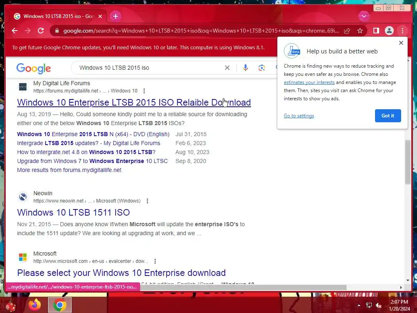Viewport: 417px width, 313px height.
Task: Clear the search box with the X
Action: [227, 68]
